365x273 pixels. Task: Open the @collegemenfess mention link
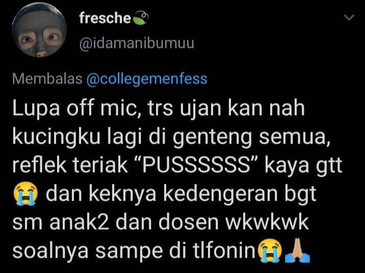[x=147, y=79]
